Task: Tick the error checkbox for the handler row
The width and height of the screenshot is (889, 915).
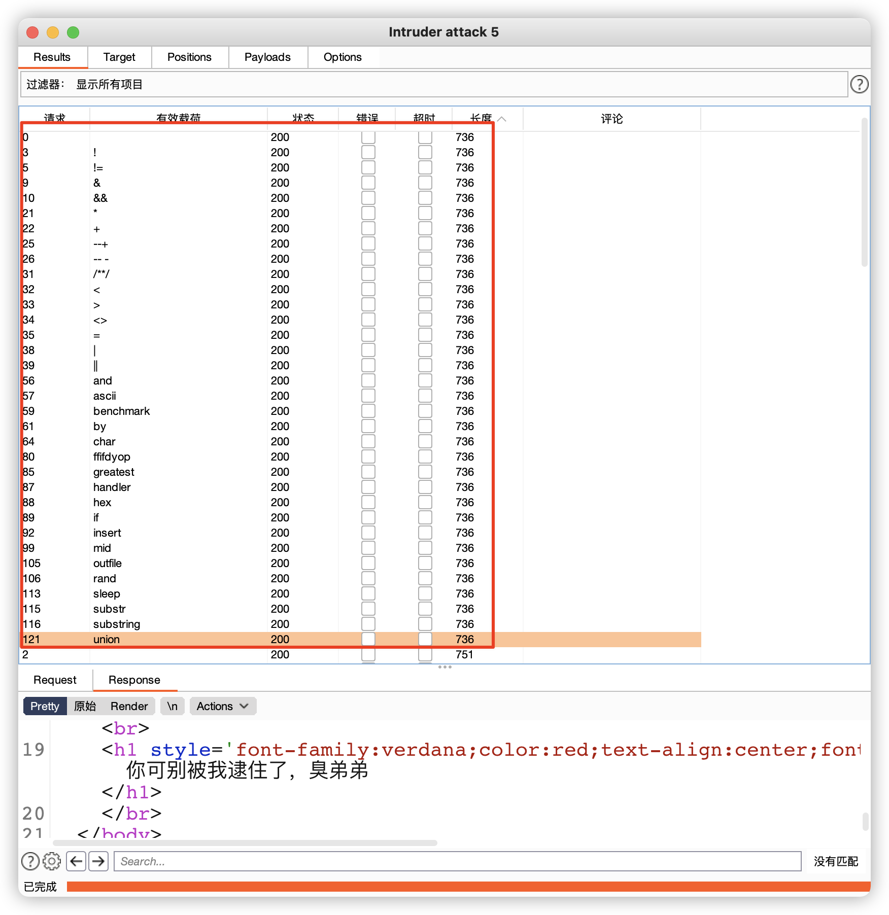Action: click(x=368, y=487)
